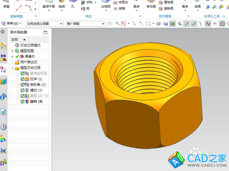The height and width of the screenshot is (171, 229).
Task: Uncheck the 拉伸 (1) feature checkbox
Action: pyautogui.click(x=22, y=79)
